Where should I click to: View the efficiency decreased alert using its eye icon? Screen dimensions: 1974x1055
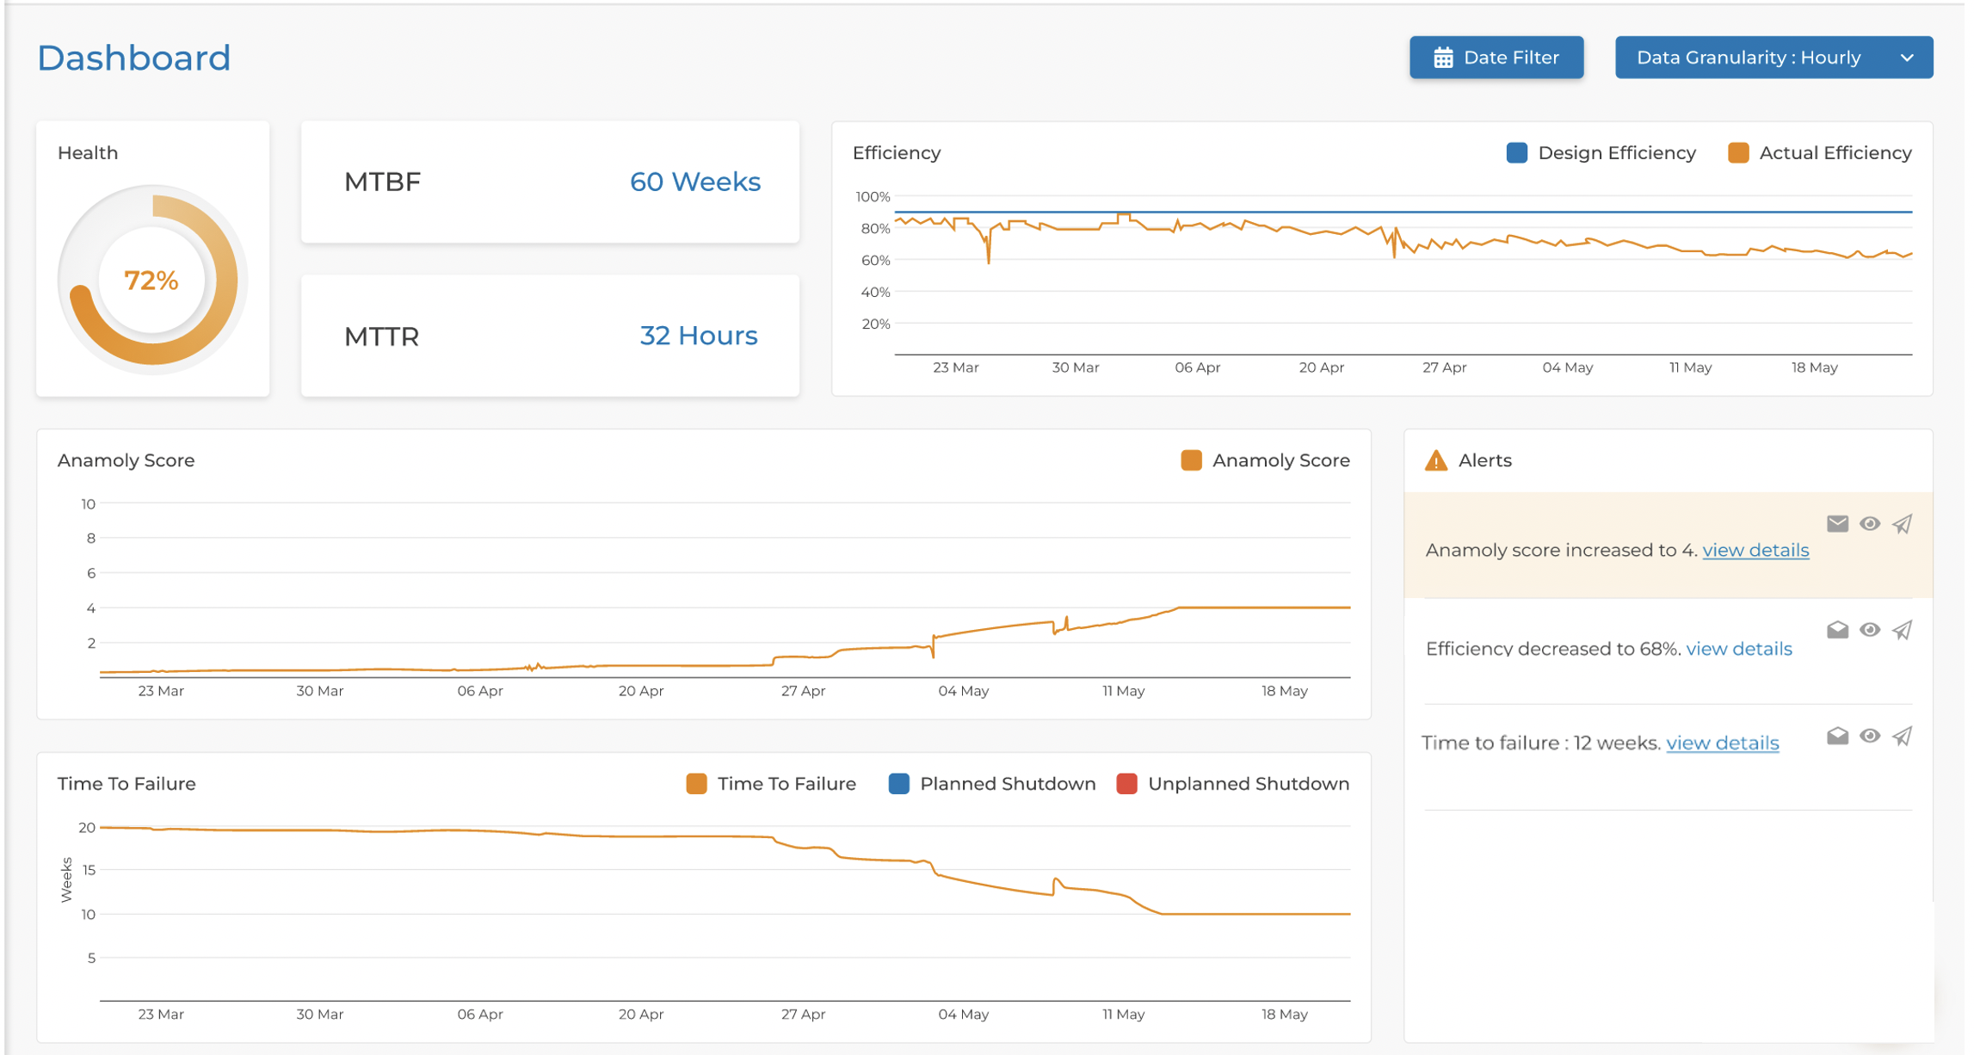1869,630
